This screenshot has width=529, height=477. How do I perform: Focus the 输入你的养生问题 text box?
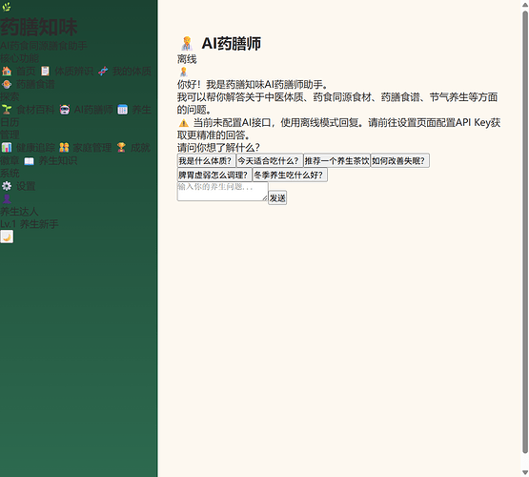point(223,192)
